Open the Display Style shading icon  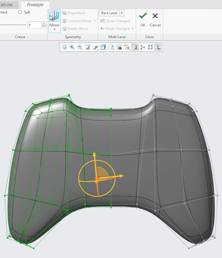pos(95,47)
